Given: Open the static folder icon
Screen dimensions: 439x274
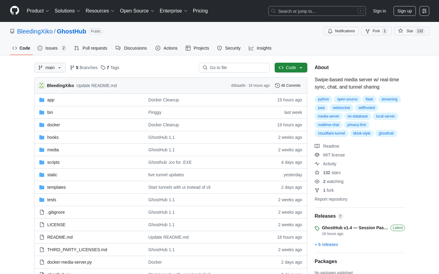Looking at the screenshot, I should pos(42,175).
